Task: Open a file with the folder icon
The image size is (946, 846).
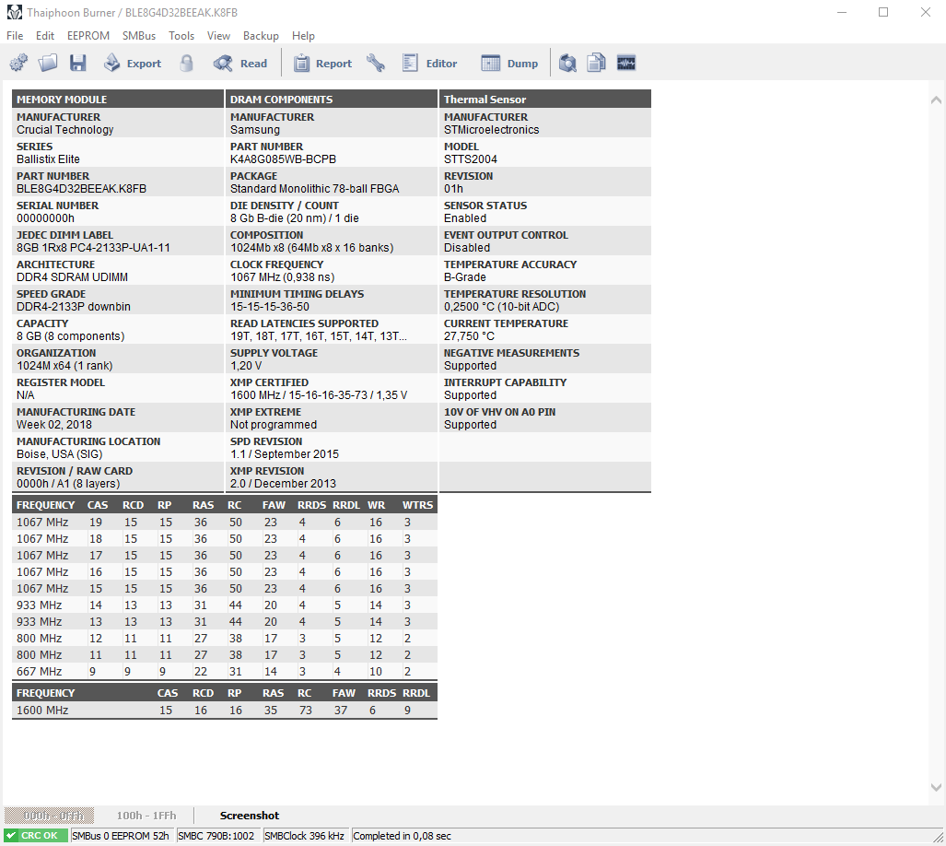Action: 48,63
